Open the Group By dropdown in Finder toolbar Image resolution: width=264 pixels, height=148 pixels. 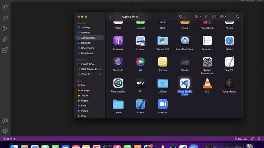[x=198, y=16]
